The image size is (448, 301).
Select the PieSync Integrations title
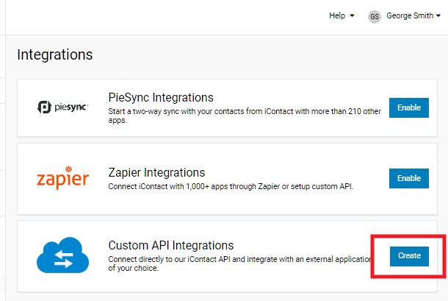tap(161, 97)
